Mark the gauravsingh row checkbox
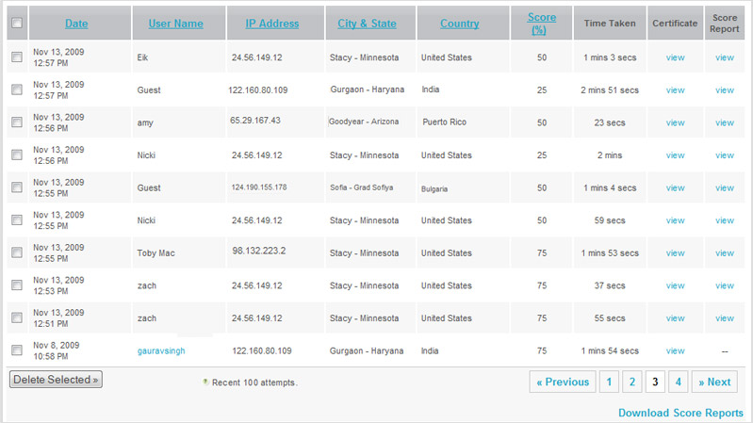The width and height of the screenshot is (753, 423). 16,350
